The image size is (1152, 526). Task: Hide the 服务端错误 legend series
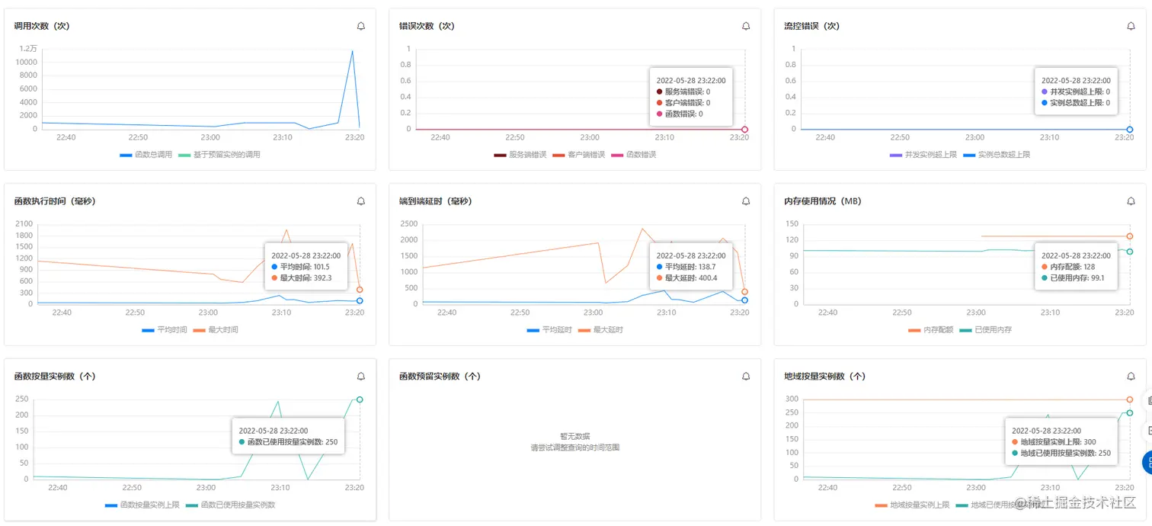point(520,155)
